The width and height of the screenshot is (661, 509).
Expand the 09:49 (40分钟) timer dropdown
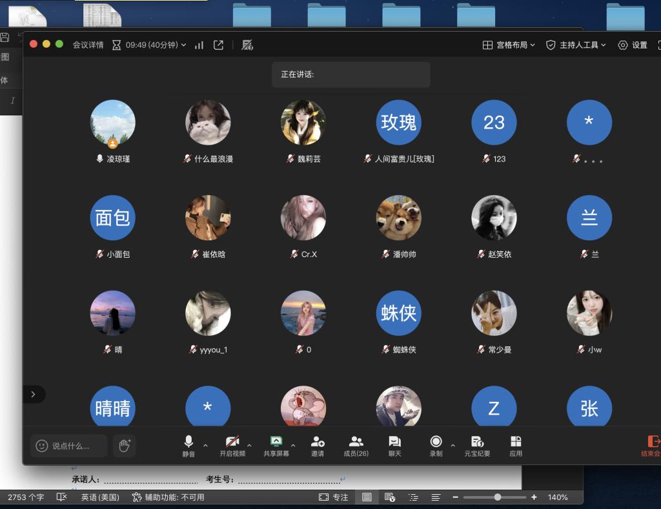coord(149,45)
